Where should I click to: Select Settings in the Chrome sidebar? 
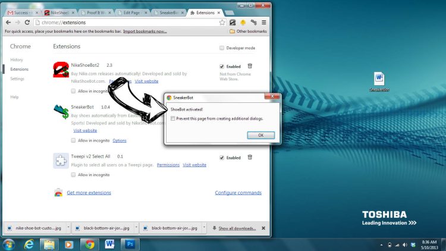point(17,79)
